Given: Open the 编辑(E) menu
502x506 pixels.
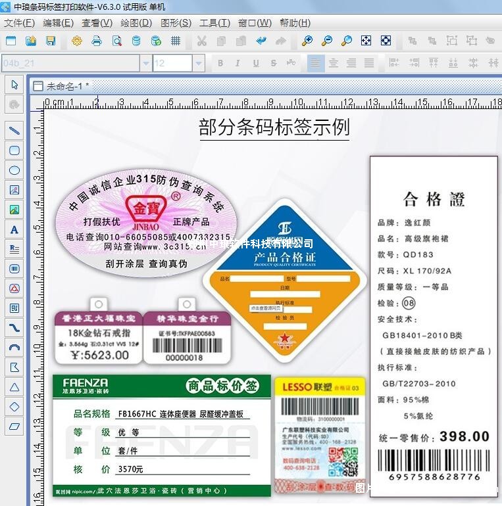Looking at the screenshot, I should click(58, 23).
